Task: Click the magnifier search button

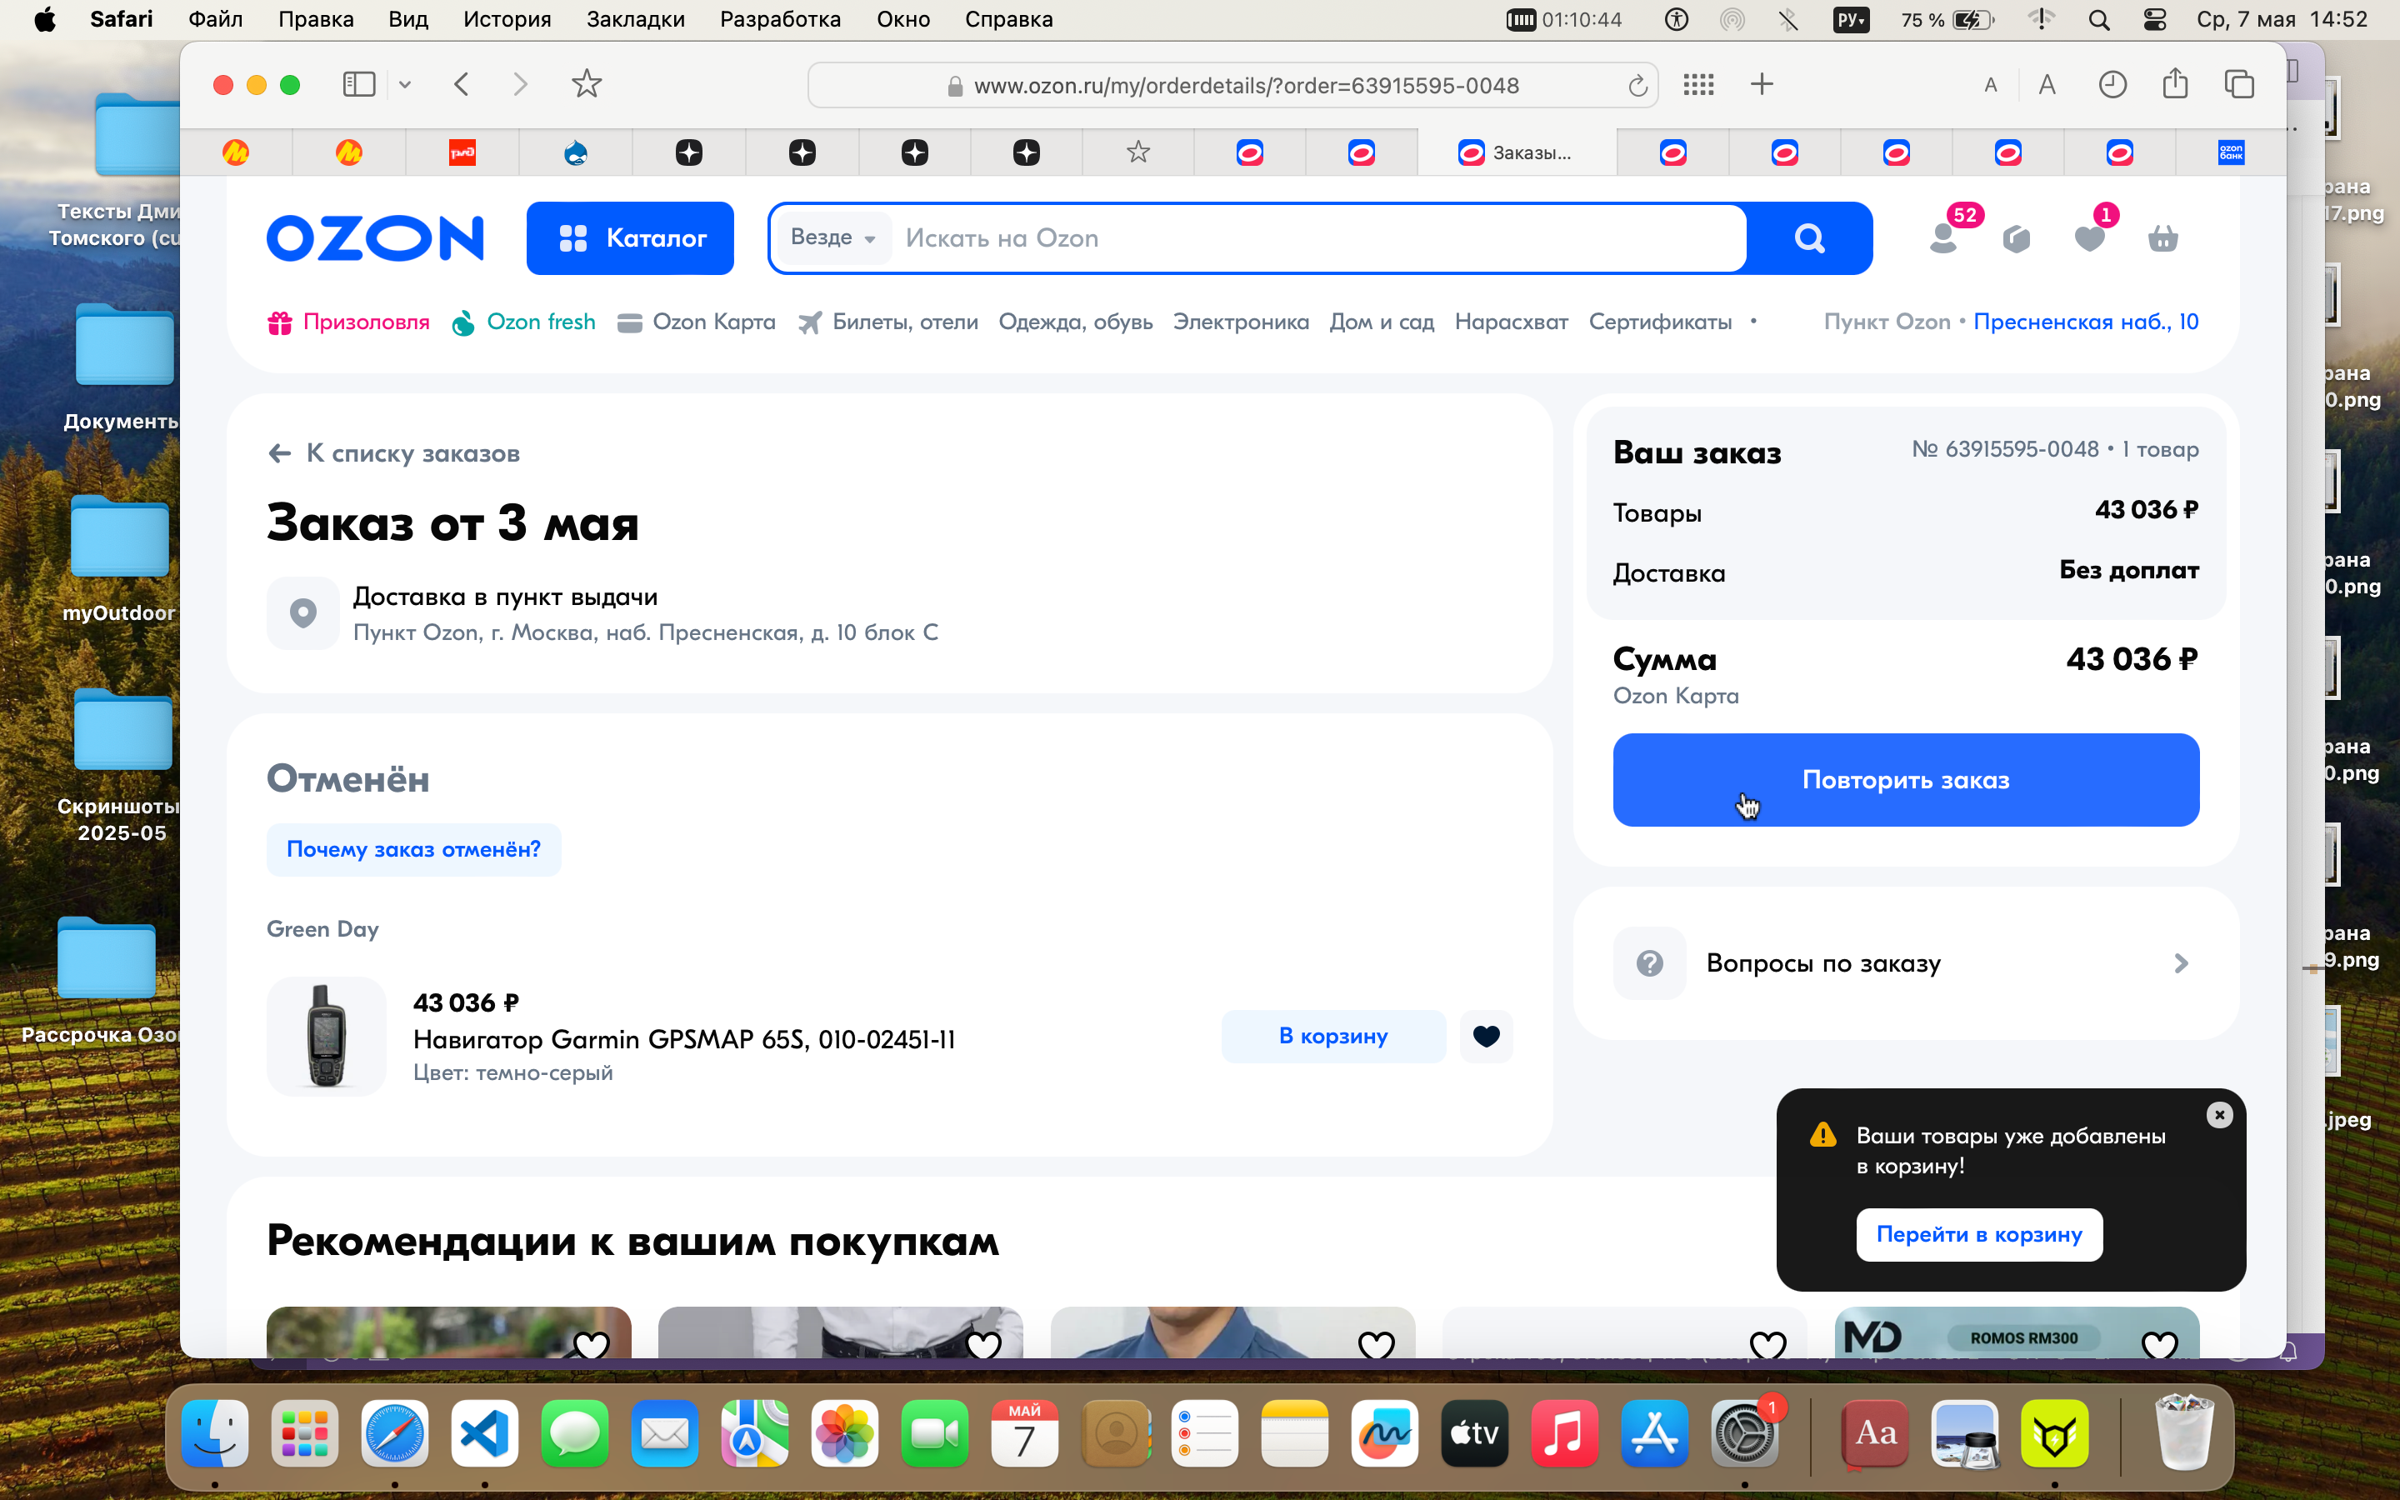Action: coord(1809,238)
